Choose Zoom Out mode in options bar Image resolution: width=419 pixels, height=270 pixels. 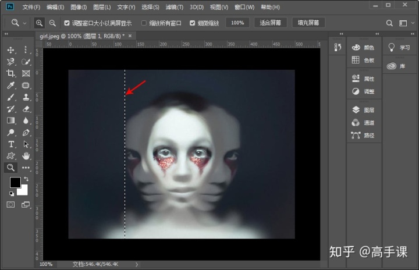52,23
